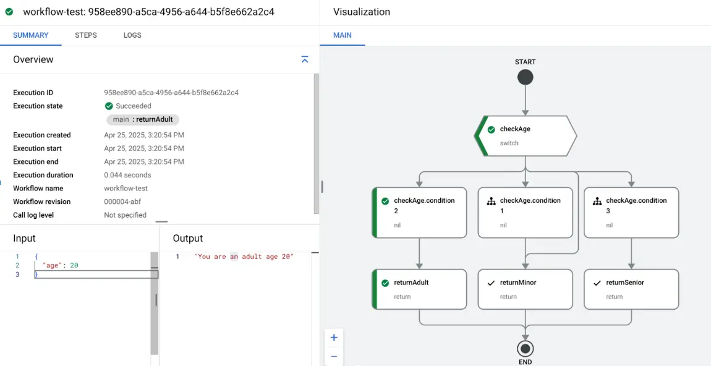Click the START node in the diagram
The image size is (711, 366).
click(x=525, y=77)
